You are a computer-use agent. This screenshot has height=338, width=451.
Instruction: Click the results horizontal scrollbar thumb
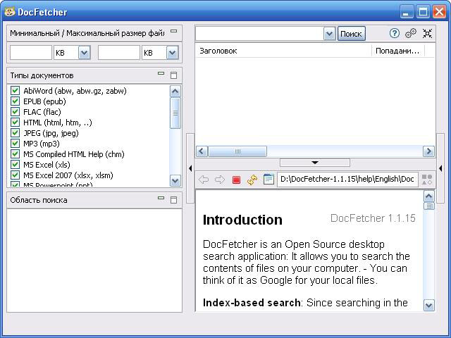pos(237,151)
